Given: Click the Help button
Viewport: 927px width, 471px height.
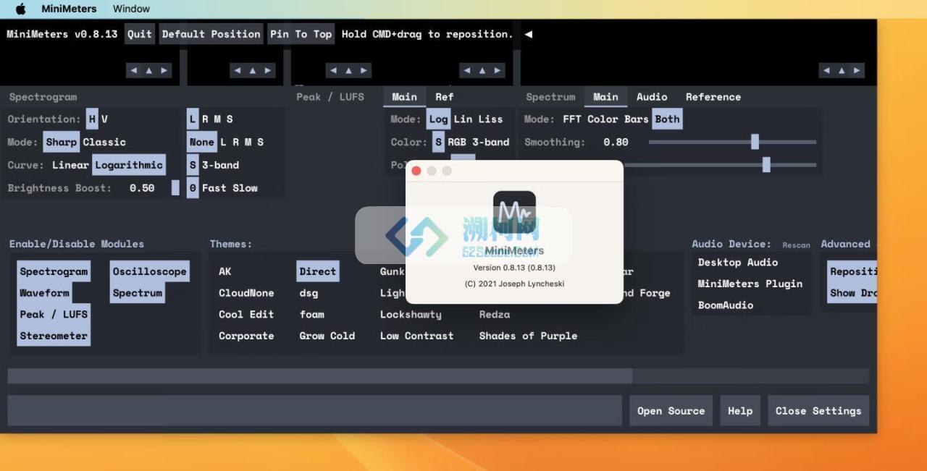Looking at the screenshot, I should tap(740, 411).
